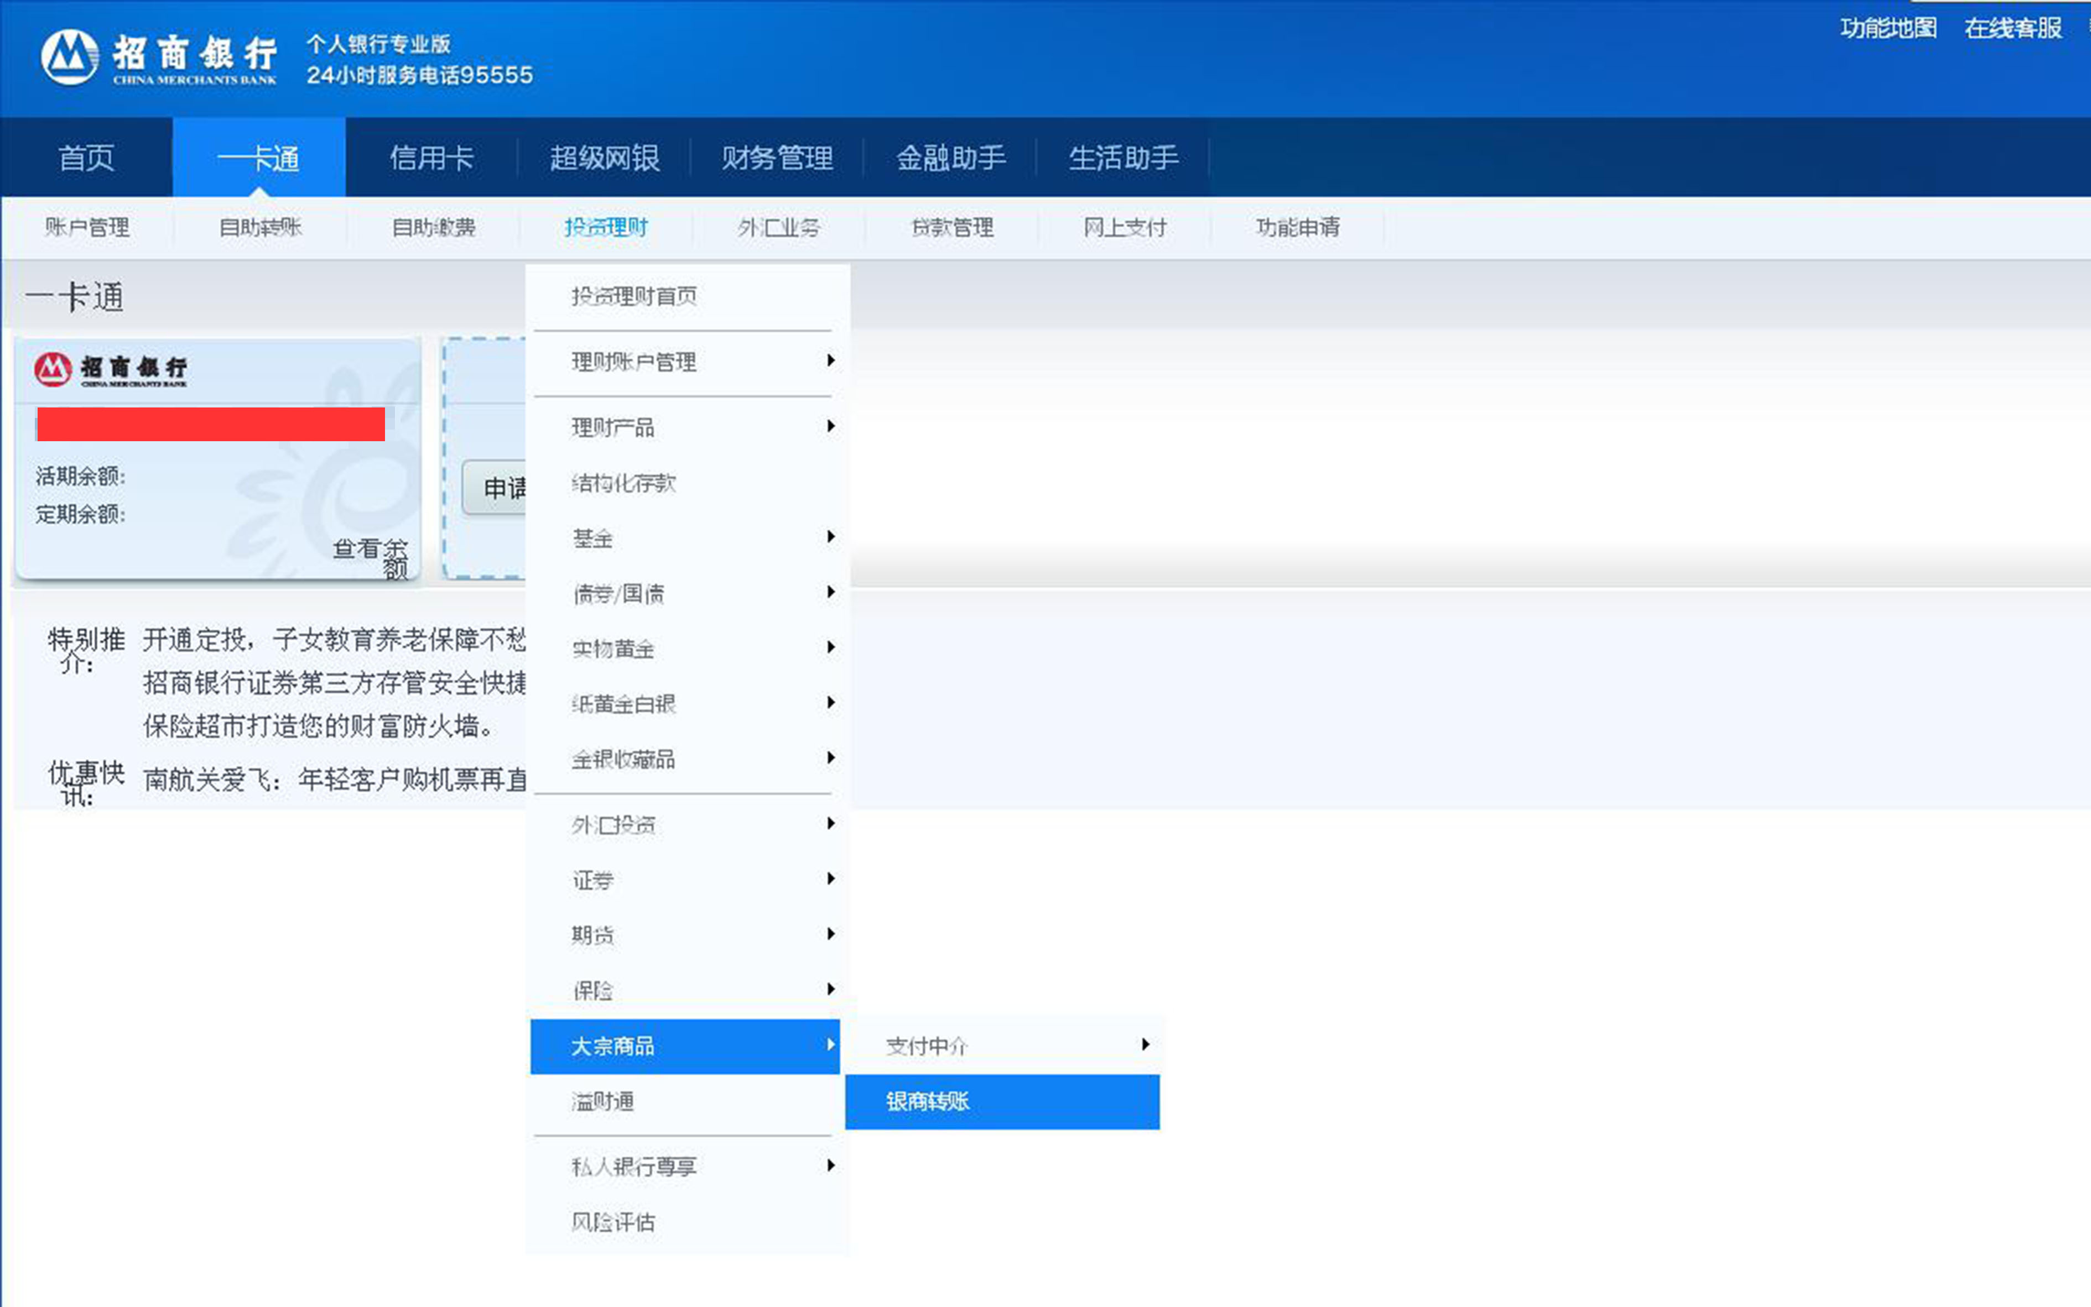
Task: Click the 查看余额 link on the card
Action: 372,558
